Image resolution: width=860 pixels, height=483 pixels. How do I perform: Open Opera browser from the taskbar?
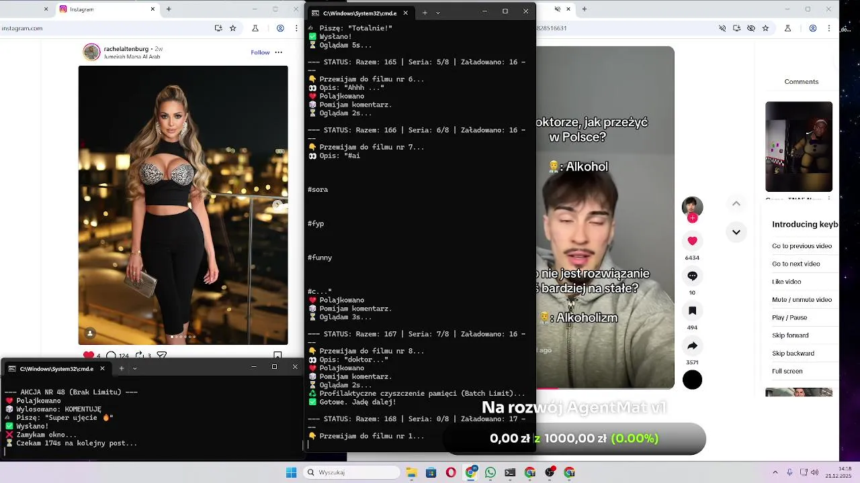(451, 472)
